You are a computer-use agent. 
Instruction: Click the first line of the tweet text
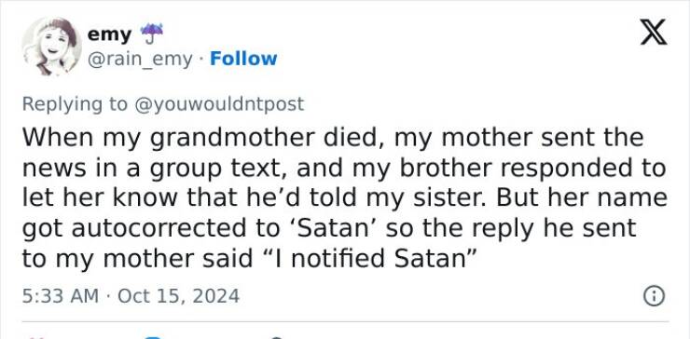click(x=333, y=138)
